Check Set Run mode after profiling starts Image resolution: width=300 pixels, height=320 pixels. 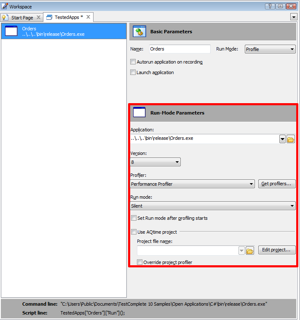[134, 218]
